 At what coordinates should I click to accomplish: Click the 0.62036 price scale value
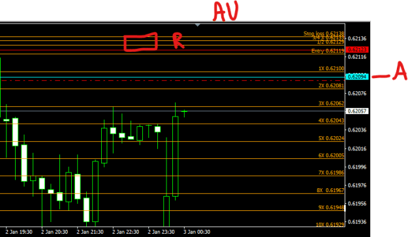click(x=357, y=130)
